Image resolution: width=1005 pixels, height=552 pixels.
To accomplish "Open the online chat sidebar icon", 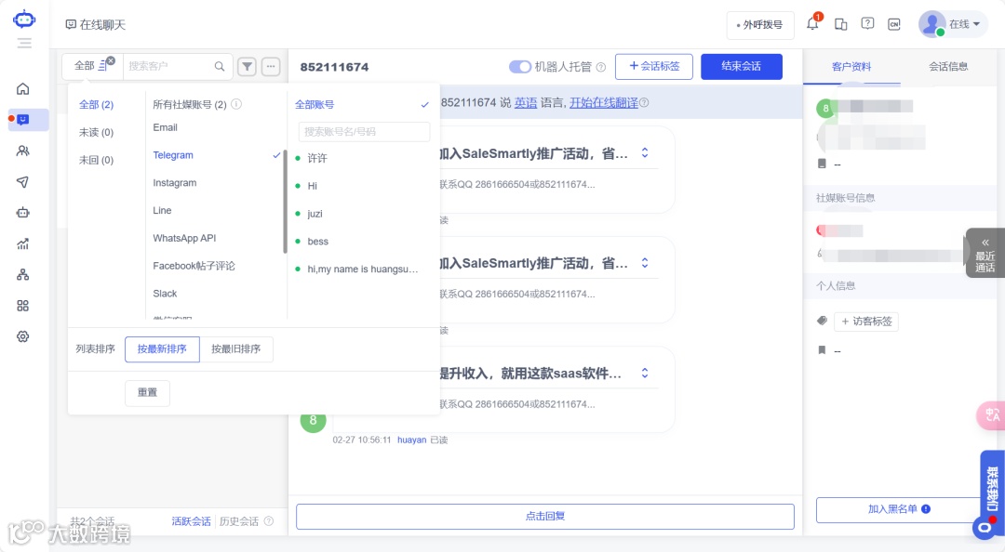I will point(23,120).
